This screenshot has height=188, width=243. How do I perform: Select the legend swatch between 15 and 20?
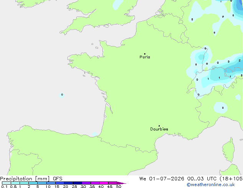[60, 183]
